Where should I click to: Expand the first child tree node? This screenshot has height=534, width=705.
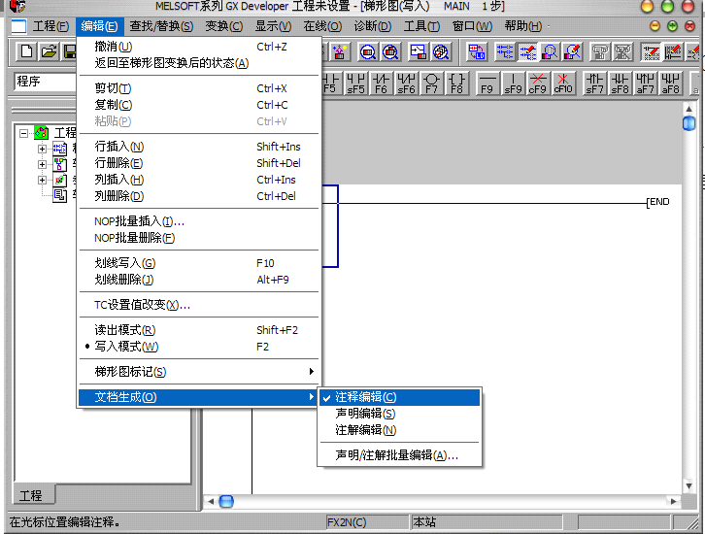coord(42,149)
